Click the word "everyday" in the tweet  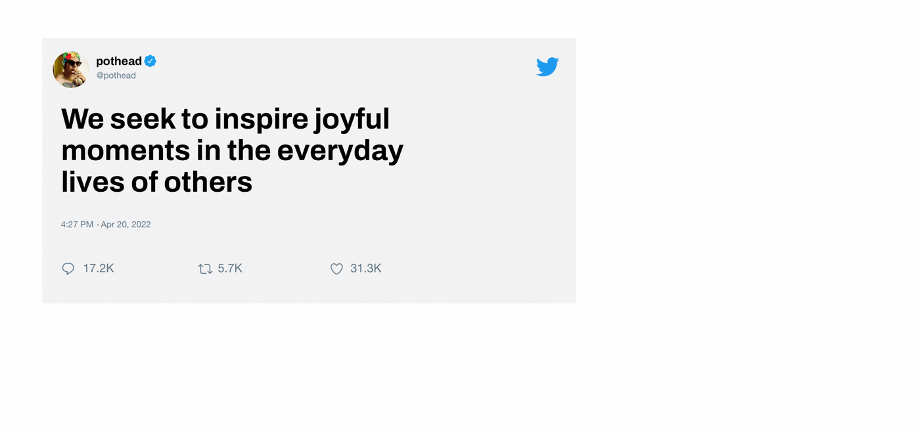[x=340, y=152]
